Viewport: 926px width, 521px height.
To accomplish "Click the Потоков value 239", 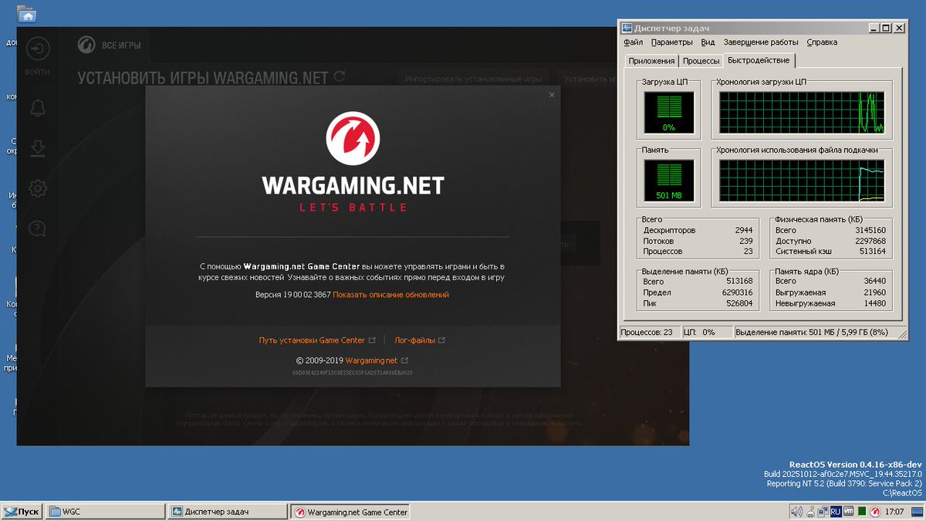I will [745, 241].
